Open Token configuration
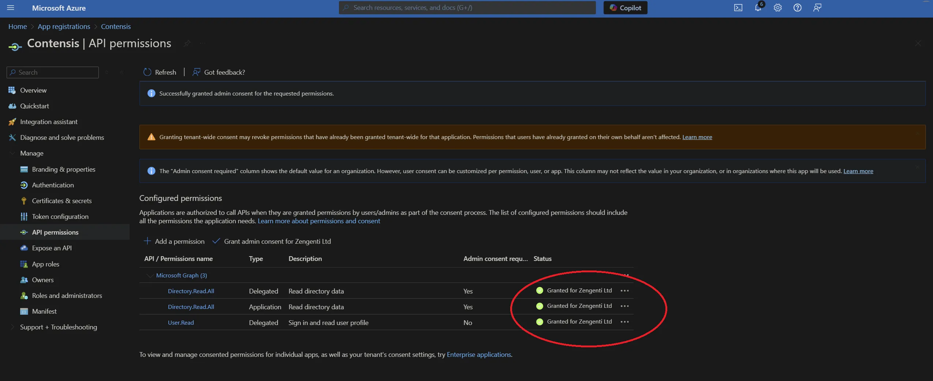The image size is (933, 381). 60,216
